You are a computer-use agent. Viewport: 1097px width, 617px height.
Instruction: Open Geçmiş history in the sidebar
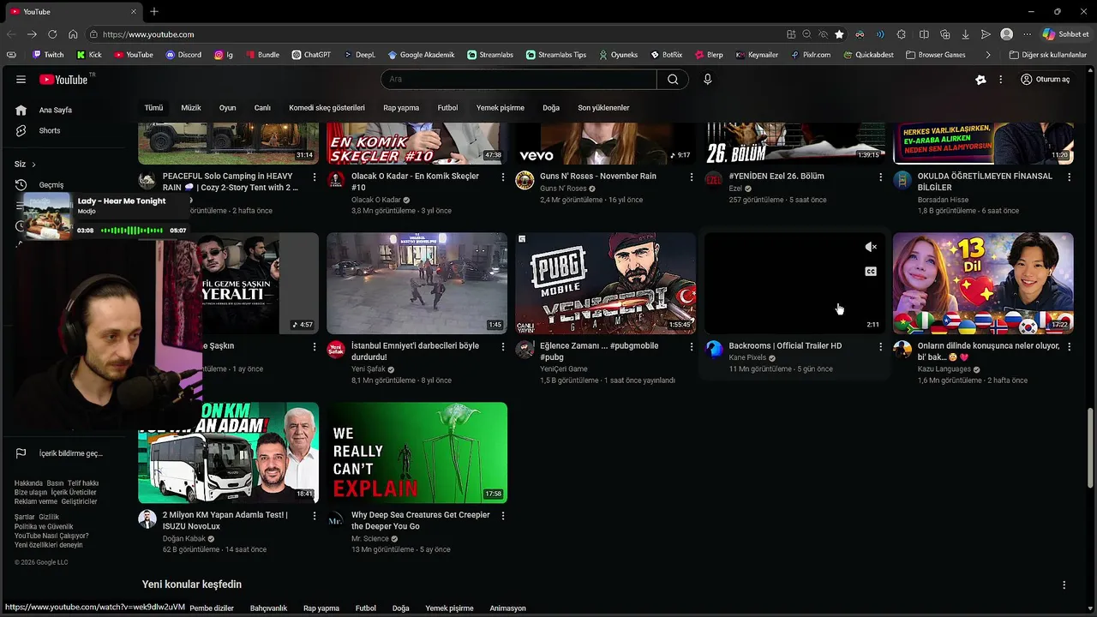point(51,185)
